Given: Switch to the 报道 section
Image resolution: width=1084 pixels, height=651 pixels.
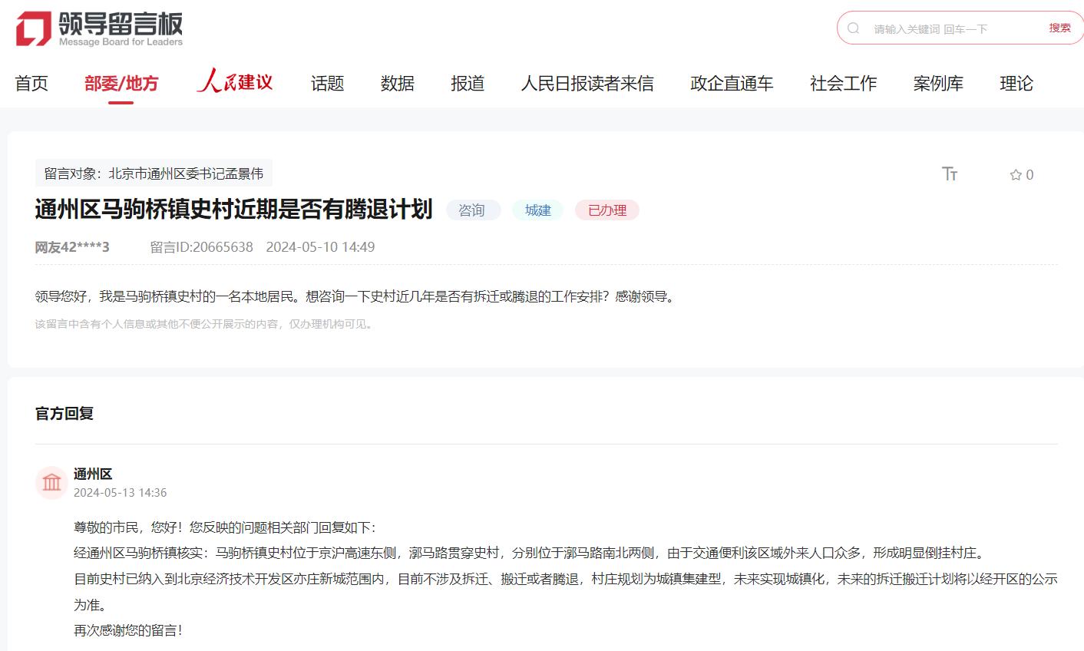Looking at the screenshot, I should pos(467,83).
